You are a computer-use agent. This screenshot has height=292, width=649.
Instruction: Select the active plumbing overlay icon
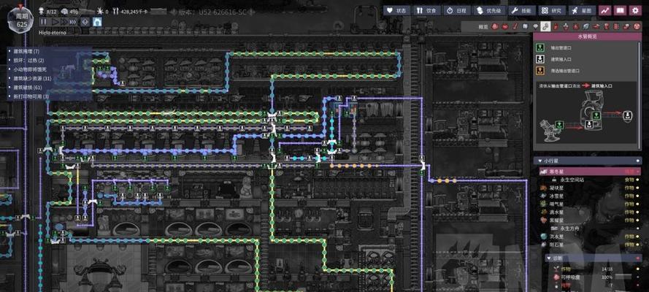point(546,26)
